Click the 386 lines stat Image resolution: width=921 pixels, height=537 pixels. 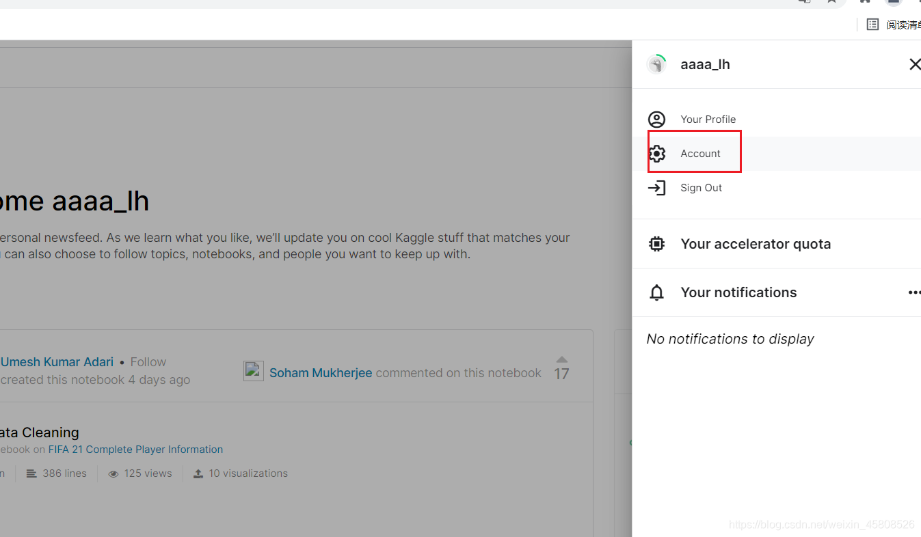click(57, 473)
